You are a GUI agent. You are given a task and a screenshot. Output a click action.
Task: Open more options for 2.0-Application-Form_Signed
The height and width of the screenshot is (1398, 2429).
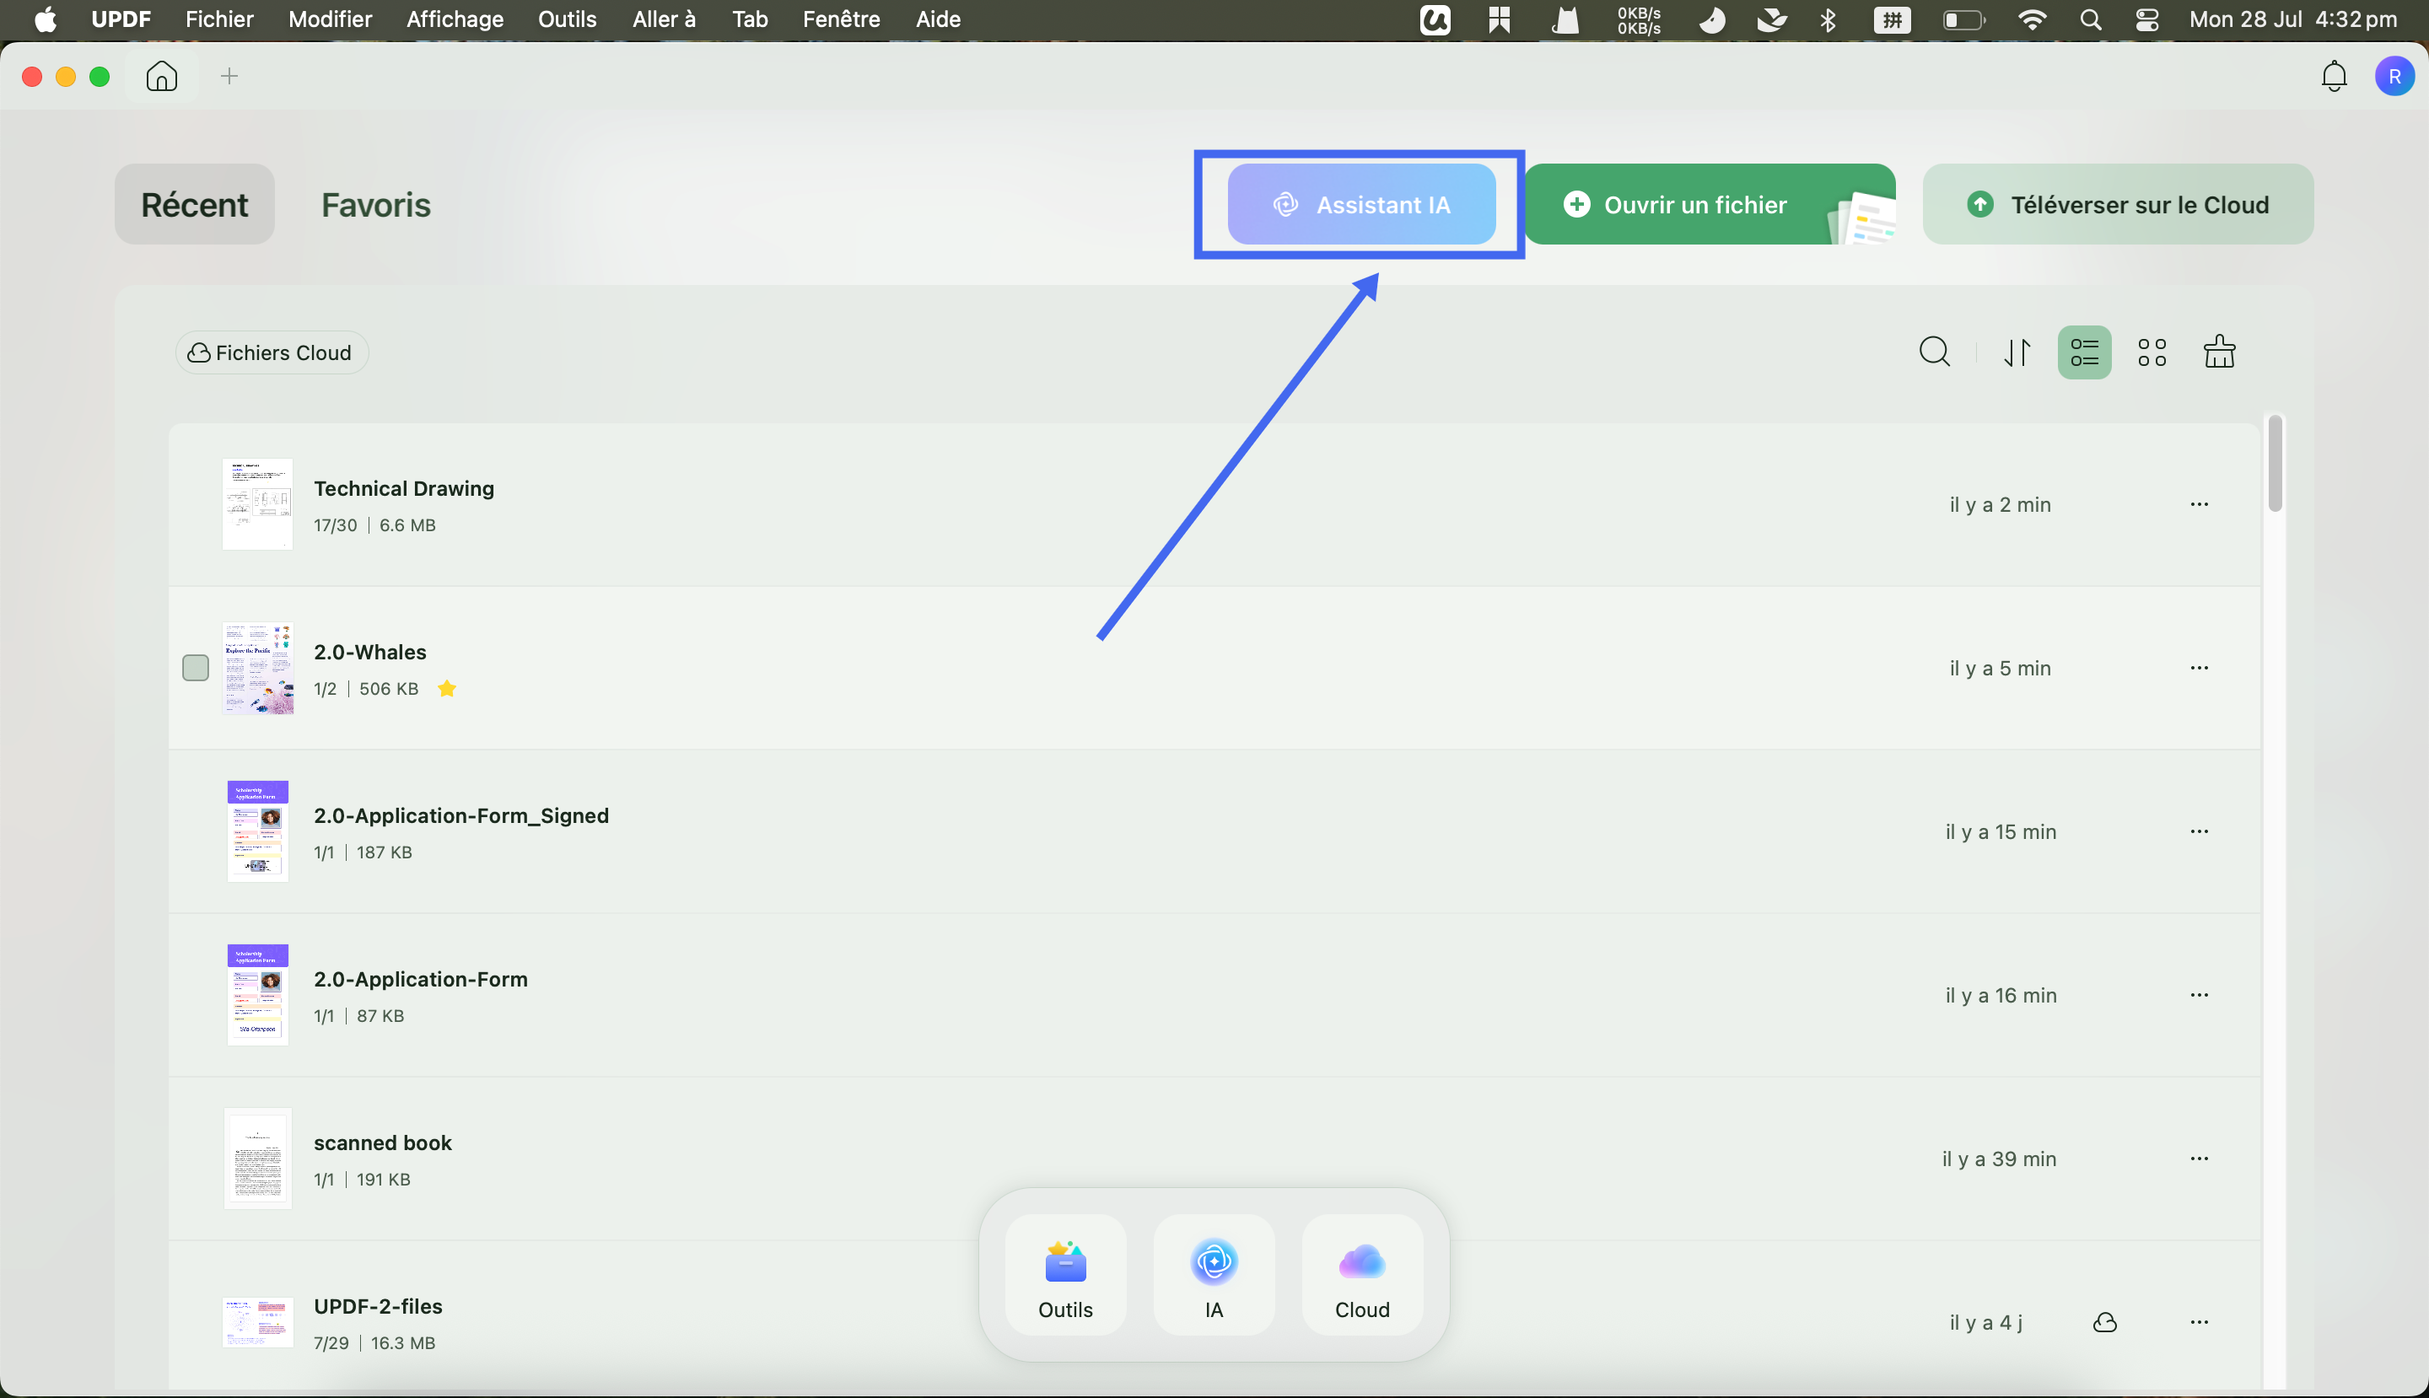(2200, 831)
